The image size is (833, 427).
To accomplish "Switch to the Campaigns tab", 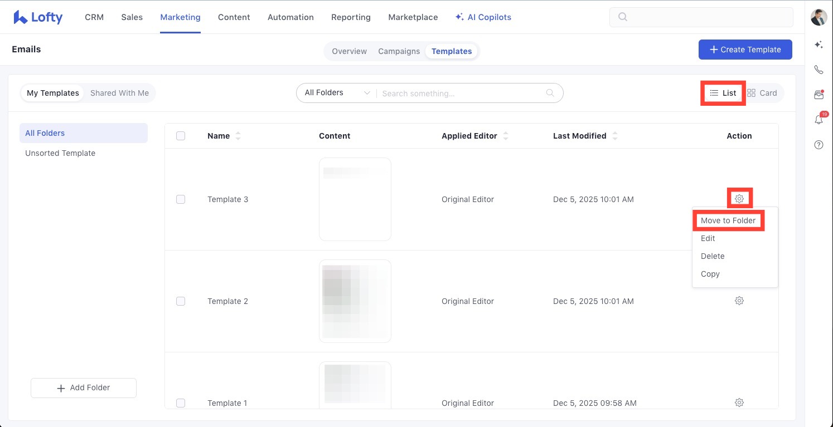I will click(399, 51).
